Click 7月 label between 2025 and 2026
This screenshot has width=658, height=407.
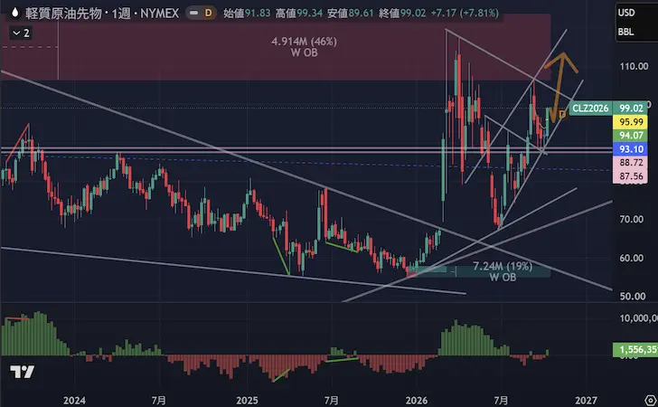click(331, 401)
